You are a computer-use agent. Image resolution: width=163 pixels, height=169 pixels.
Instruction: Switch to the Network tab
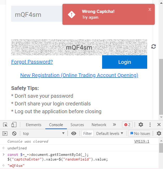click(99, 125)
